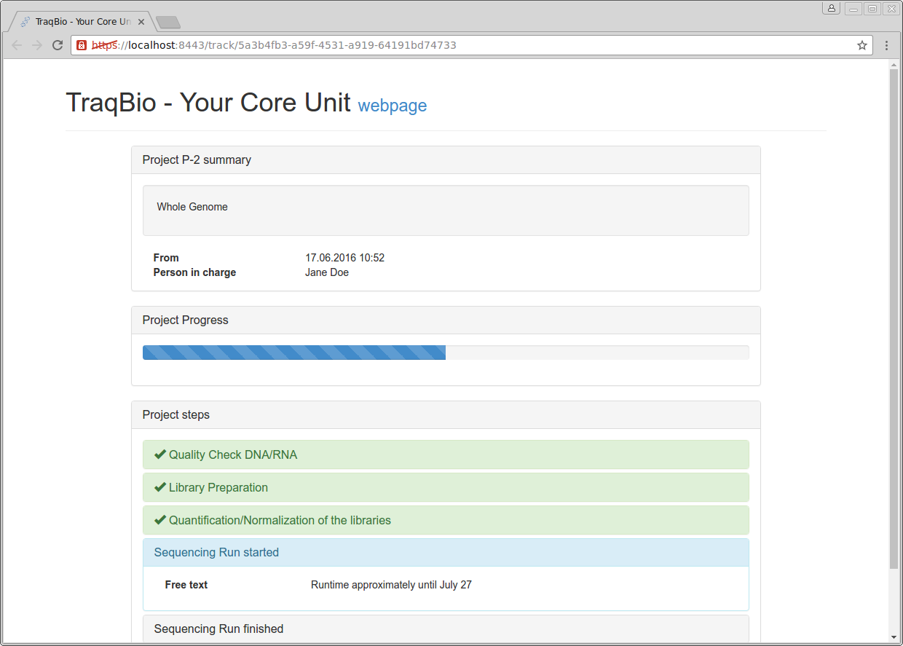Click the Library Preparation checkmark icon
This screenshot has width=903, height=646.
coord(160,487)
